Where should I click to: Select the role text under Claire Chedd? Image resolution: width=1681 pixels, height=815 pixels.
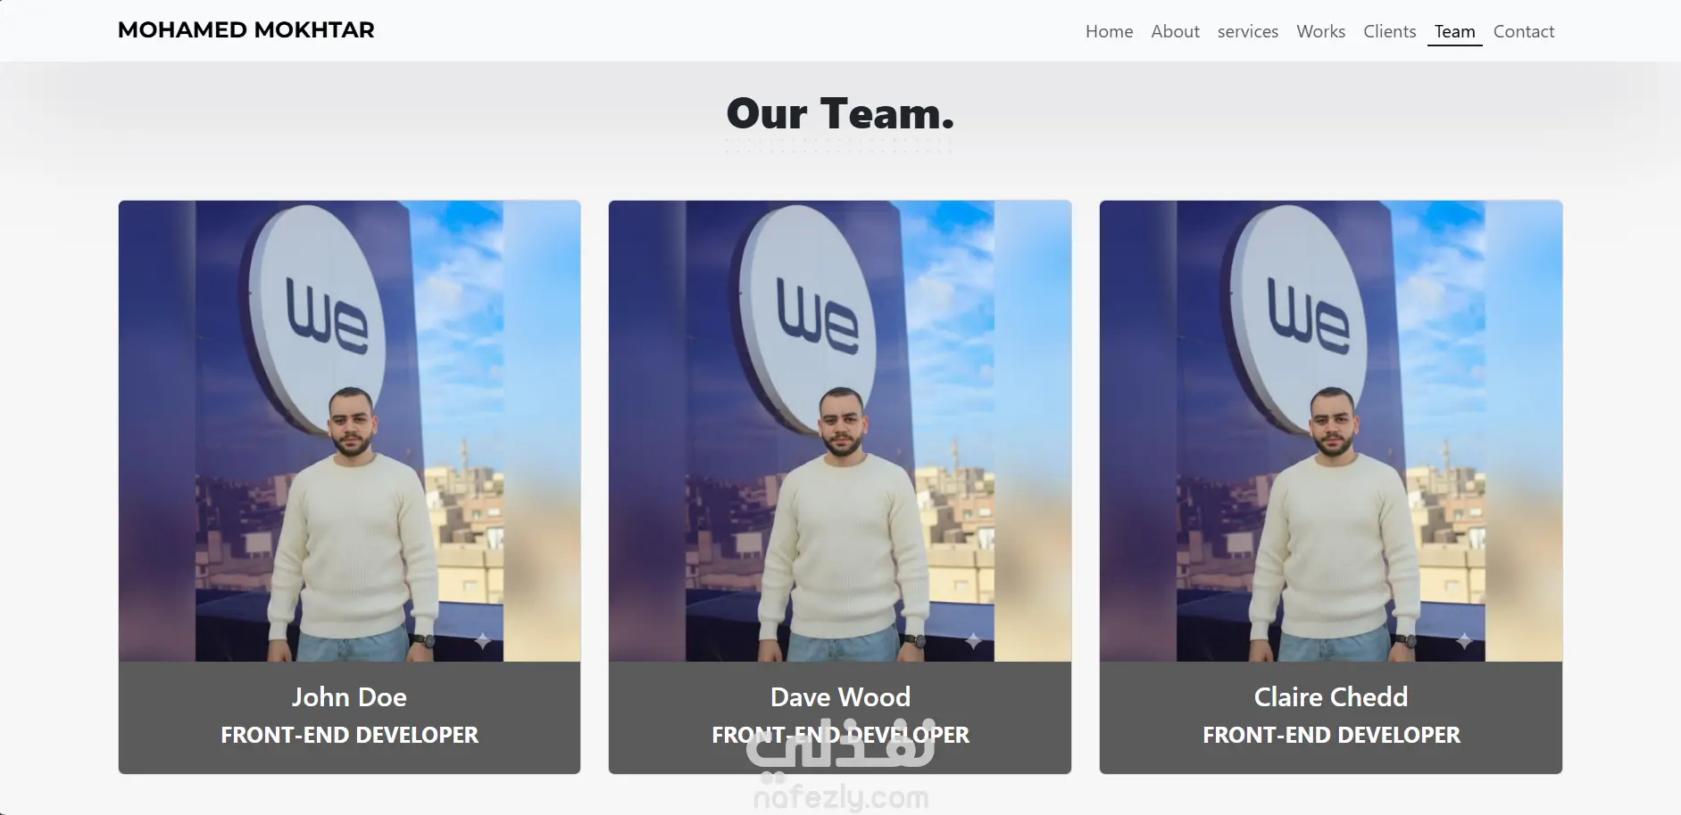1331,735
